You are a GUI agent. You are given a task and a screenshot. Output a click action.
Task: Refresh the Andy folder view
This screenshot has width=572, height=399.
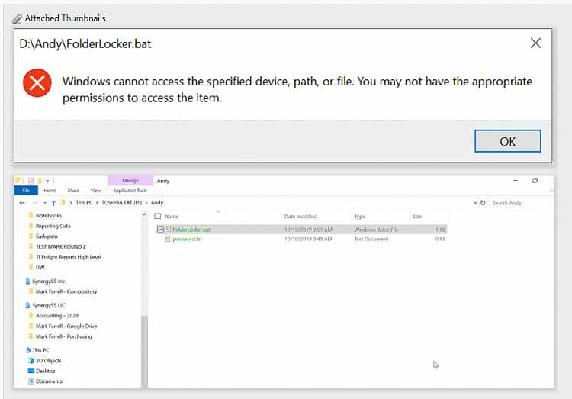click(x=483, y=203)
